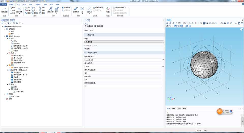Click the 完美匹配层 ribbon item
The height and width of the screenshot is (133, 244).
(98, 7)
